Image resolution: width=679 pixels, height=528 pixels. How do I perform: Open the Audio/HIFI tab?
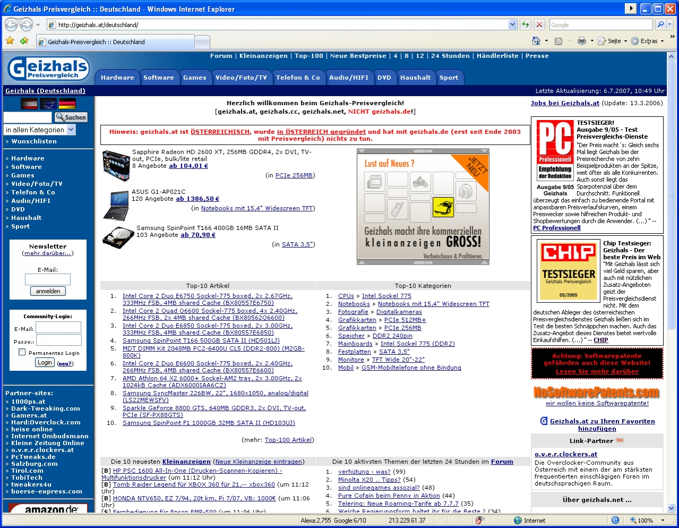(349, 78)
